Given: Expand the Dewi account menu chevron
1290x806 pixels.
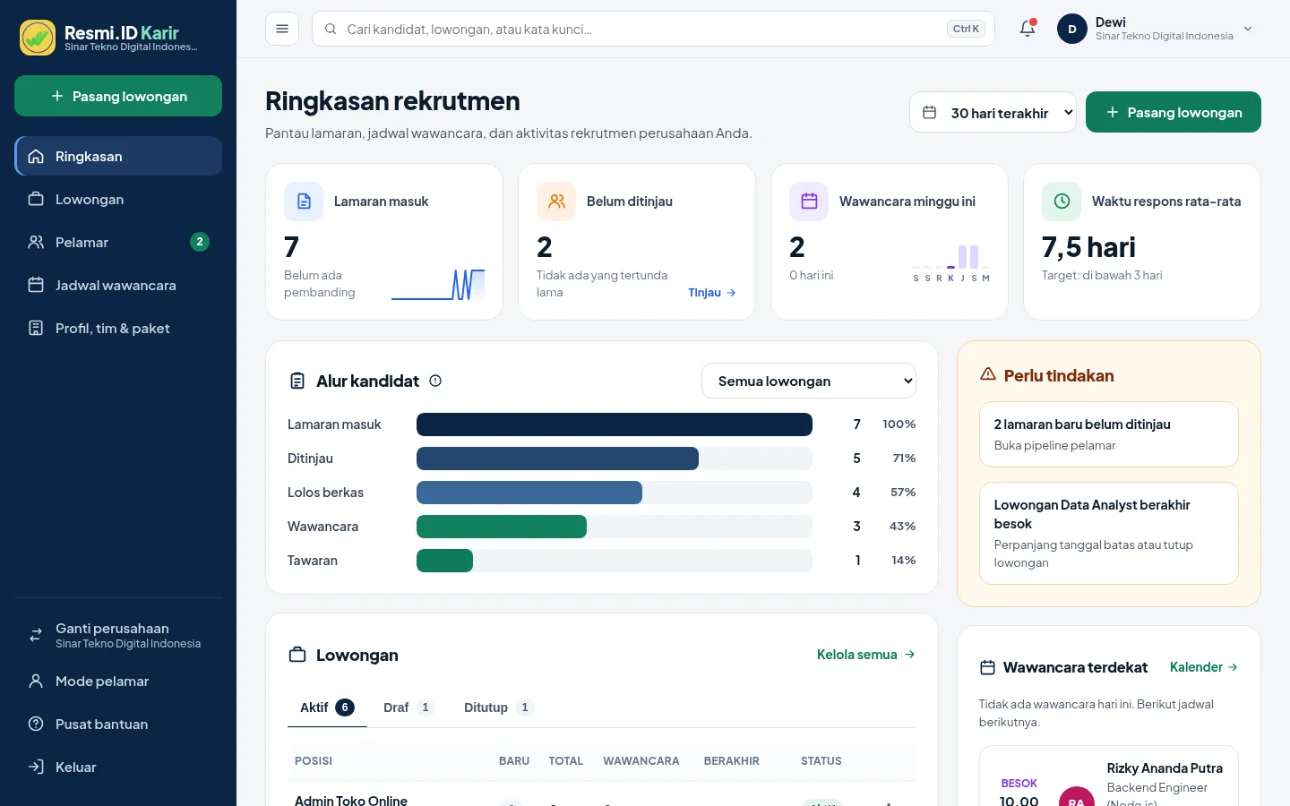Looking at the screenshot, I should pyautogui.click(x=1248, y=29).
